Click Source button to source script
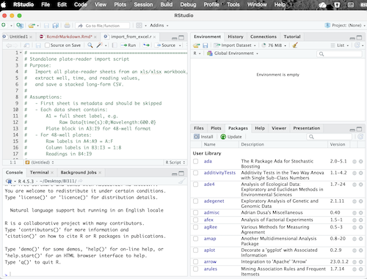Viewport: 367px width, 279px height. click(166, 45)
